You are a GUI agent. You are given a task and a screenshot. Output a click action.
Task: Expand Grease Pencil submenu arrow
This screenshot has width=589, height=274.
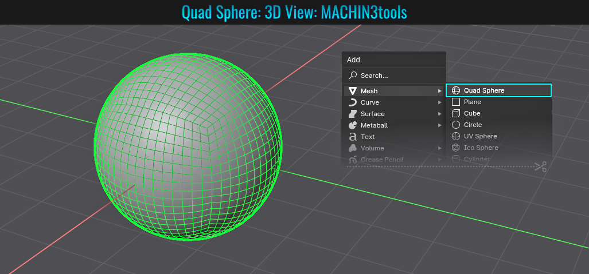click(439, 160)
